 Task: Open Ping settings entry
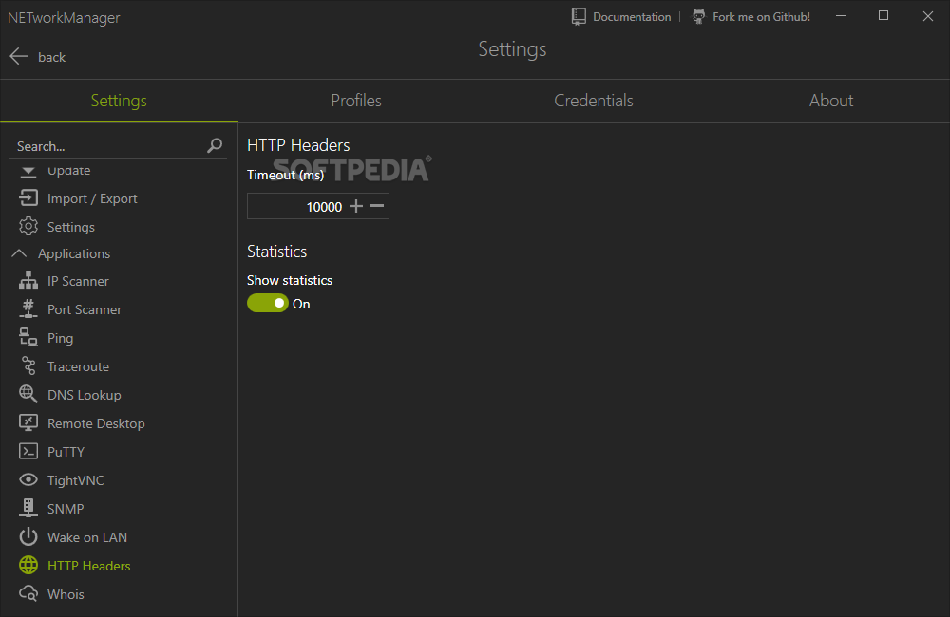(x=61, y=338)
